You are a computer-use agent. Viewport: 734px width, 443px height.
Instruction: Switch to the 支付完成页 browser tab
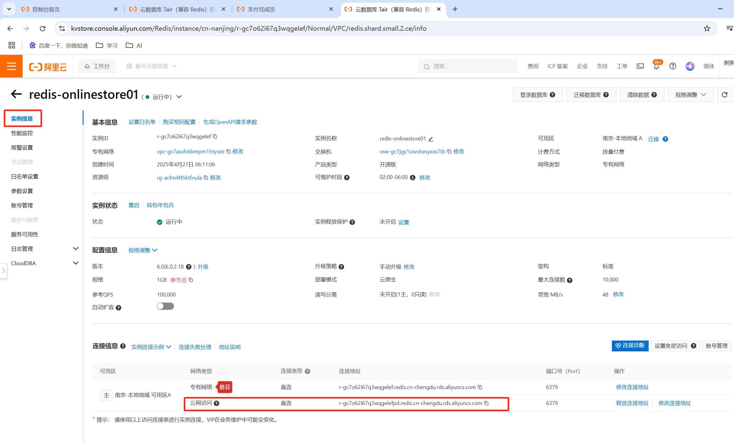click(x=261, y=9)
